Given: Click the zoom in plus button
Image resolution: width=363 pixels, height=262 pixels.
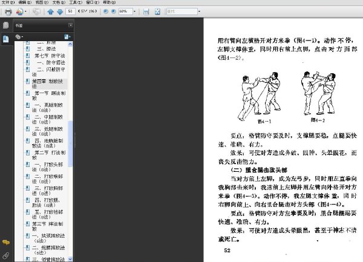Looking at the screenshot, I should coord(114,11).
